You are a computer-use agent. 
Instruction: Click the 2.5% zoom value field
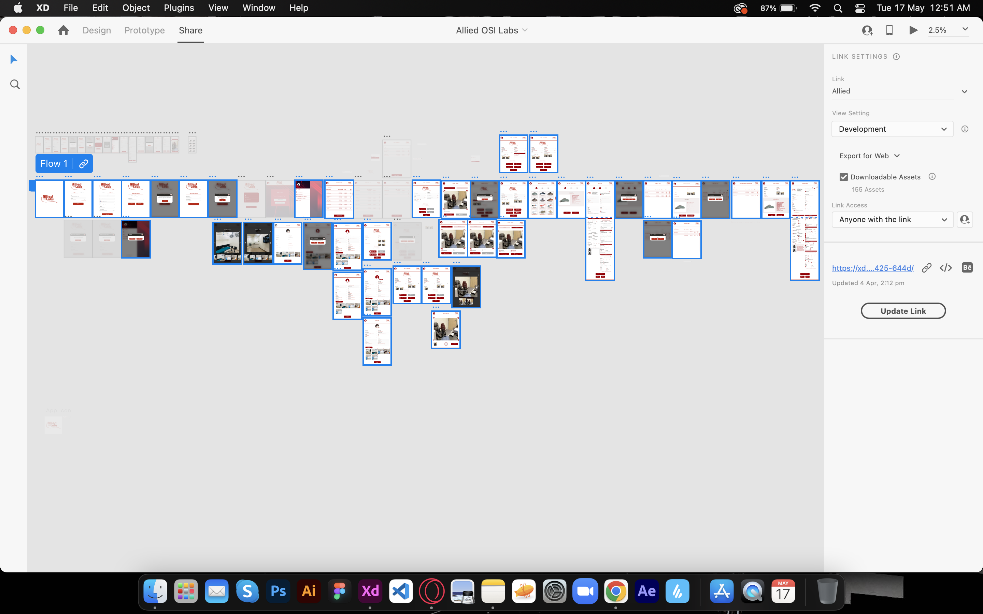pyautogui.click(x=938, y=30)
